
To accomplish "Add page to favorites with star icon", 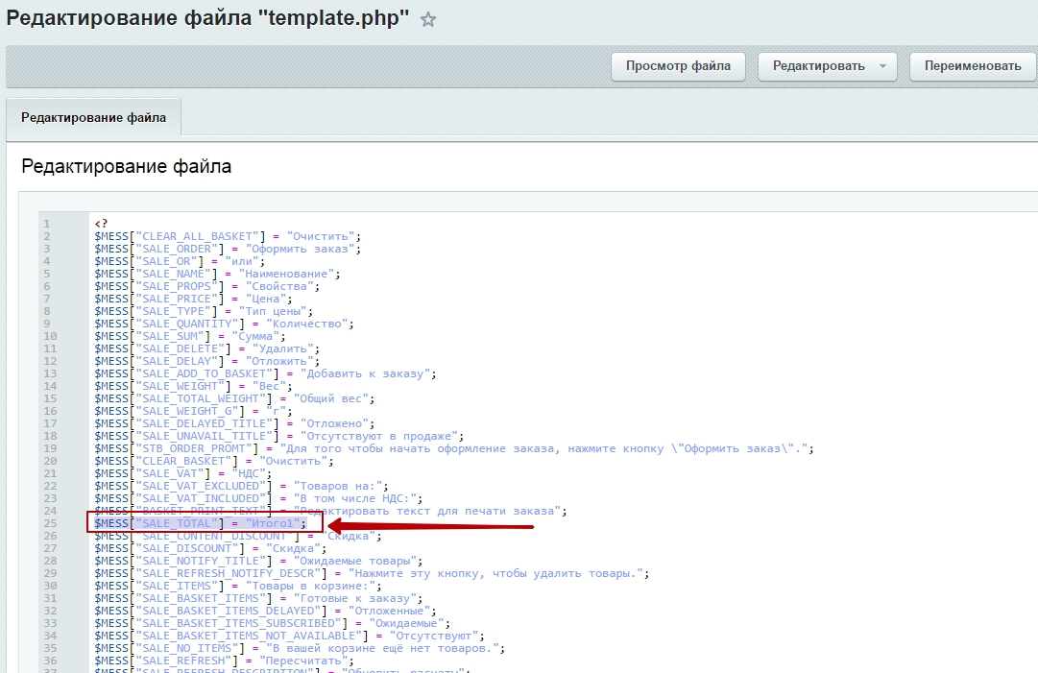I will click(x=428, y=19).
